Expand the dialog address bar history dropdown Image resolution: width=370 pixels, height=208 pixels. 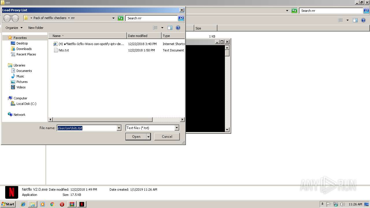point(113,18)
